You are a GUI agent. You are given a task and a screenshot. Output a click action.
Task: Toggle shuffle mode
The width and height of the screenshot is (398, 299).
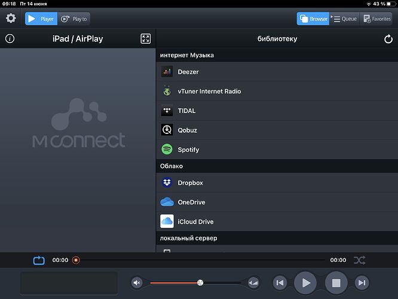(360, 260)
